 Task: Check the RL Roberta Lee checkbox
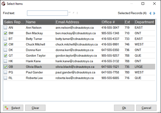[5, 78]
